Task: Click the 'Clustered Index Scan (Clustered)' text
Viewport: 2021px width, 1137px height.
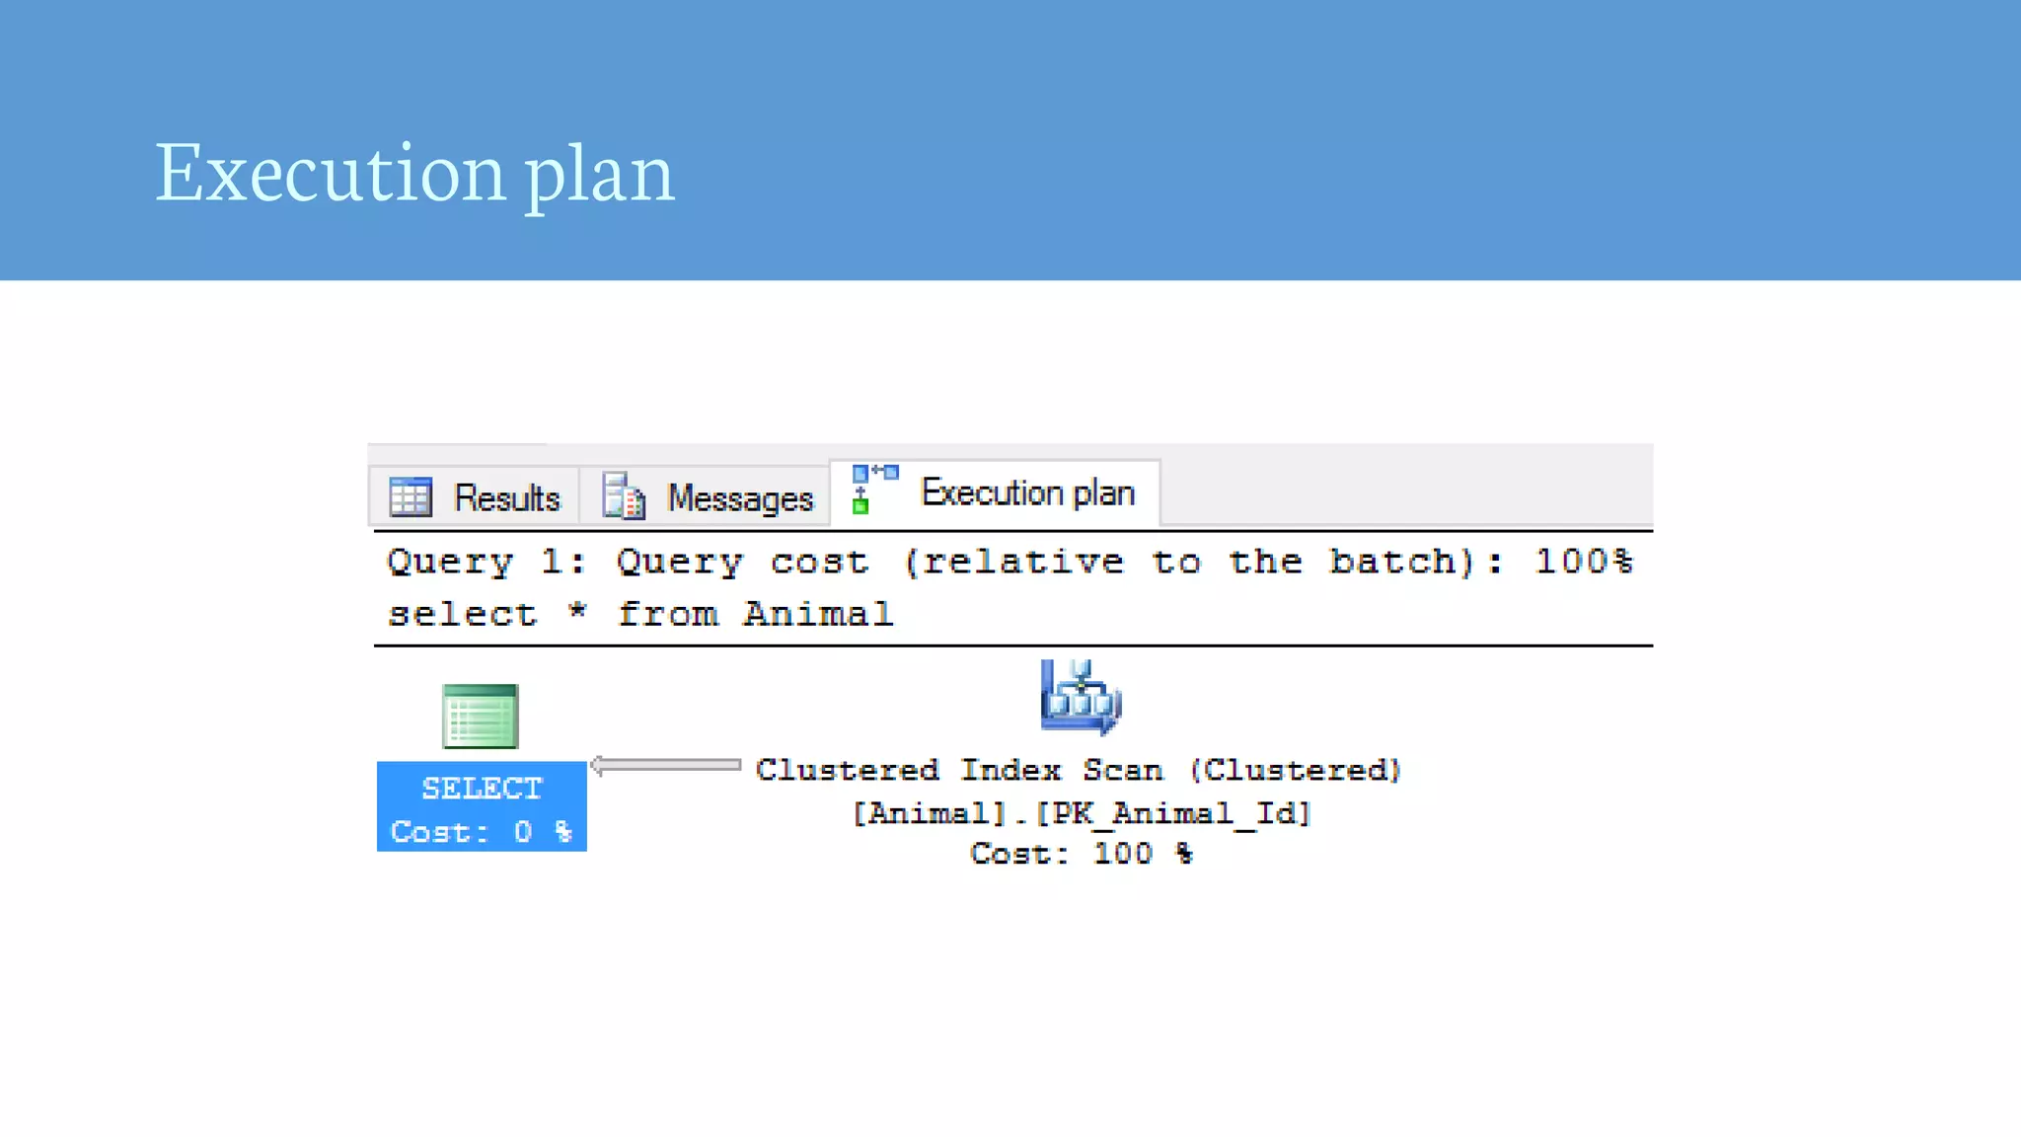Action: click(x=1079, y=770)
